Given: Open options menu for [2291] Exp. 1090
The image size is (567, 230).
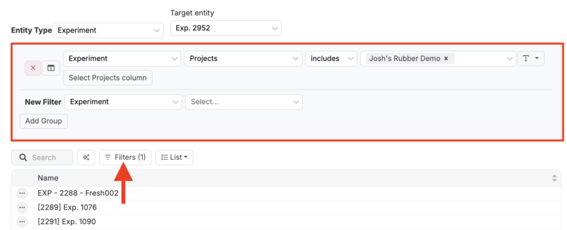Looking at the screenshot, I should click(22, 222).
